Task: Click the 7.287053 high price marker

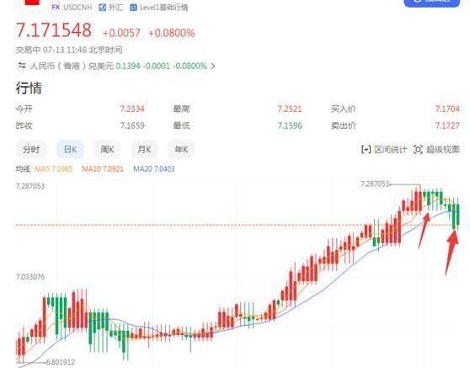Action: (x=375, y=184)
